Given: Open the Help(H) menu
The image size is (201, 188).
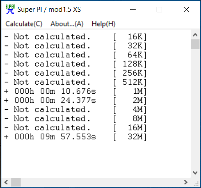Looking at the screenshot, I should pyautogui.click(x=104, y=24).
